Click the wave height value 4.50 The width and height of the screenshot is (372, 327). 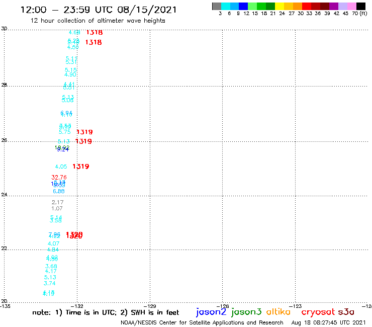point(72,47)
